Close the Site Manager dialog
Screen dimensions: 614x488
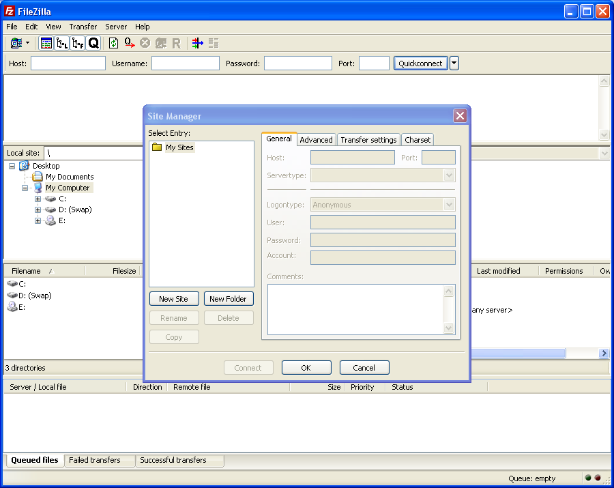coord(460,116)
